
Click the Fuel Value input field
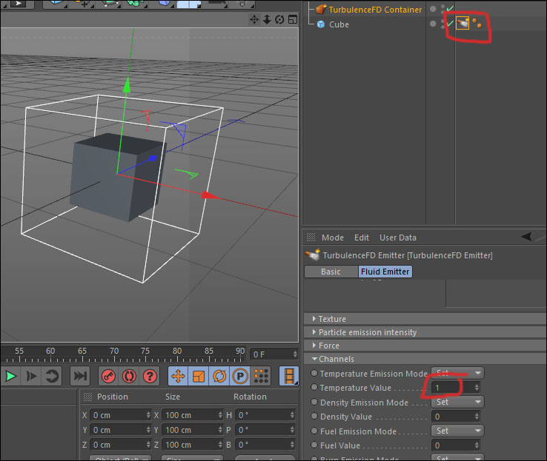coord(453,445)
